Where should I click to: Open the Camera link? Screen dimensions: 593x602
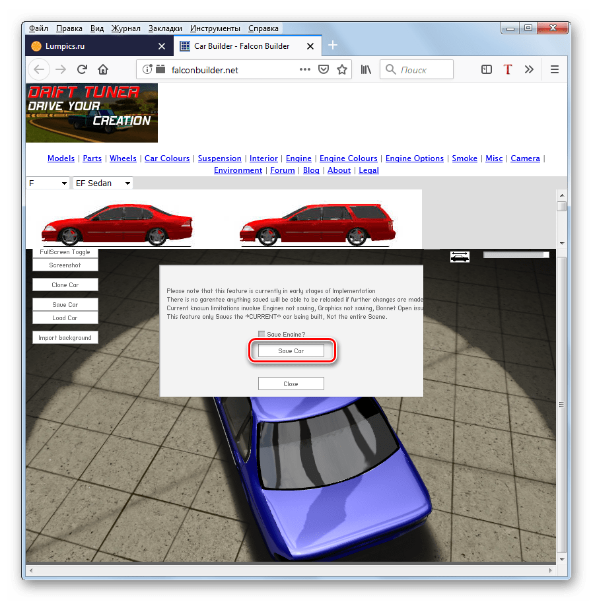click(x=525, y=158)
